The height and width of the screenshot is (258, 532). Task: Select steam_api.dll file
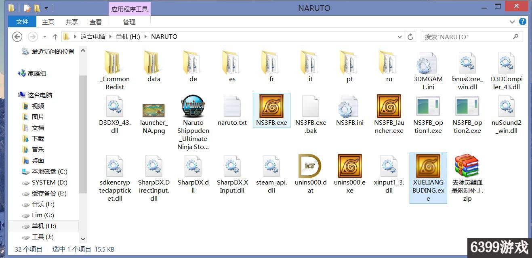(x=271, y=174)
